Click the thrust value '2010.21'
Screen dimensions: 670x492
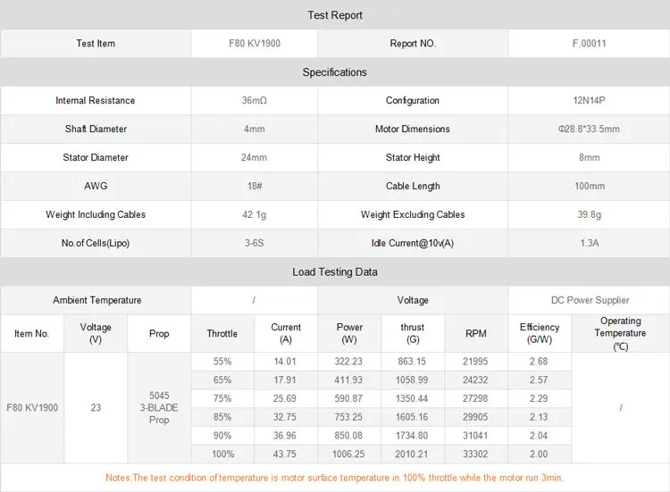(x=412, y=454)
